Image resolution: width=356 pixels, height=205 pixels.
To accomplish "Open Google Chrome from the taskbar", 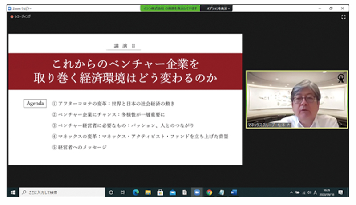I will tap(209, 193).
